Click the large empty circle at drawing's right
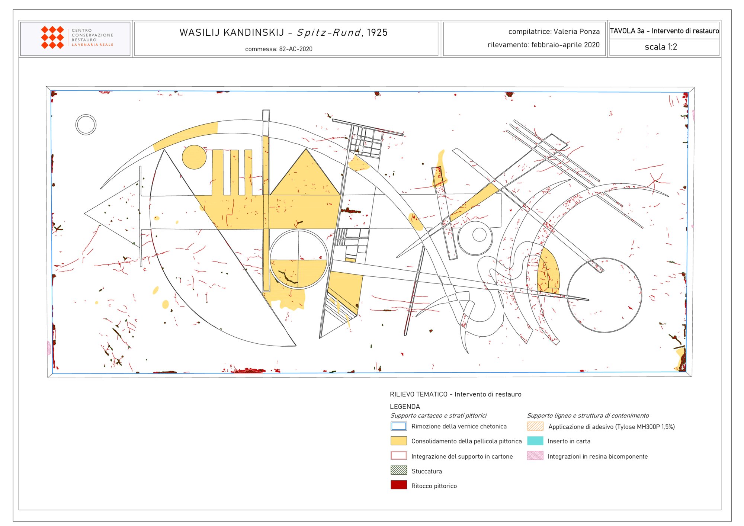Image resolution: width=744 pixels, height=526 pixels. coord(604,295)
